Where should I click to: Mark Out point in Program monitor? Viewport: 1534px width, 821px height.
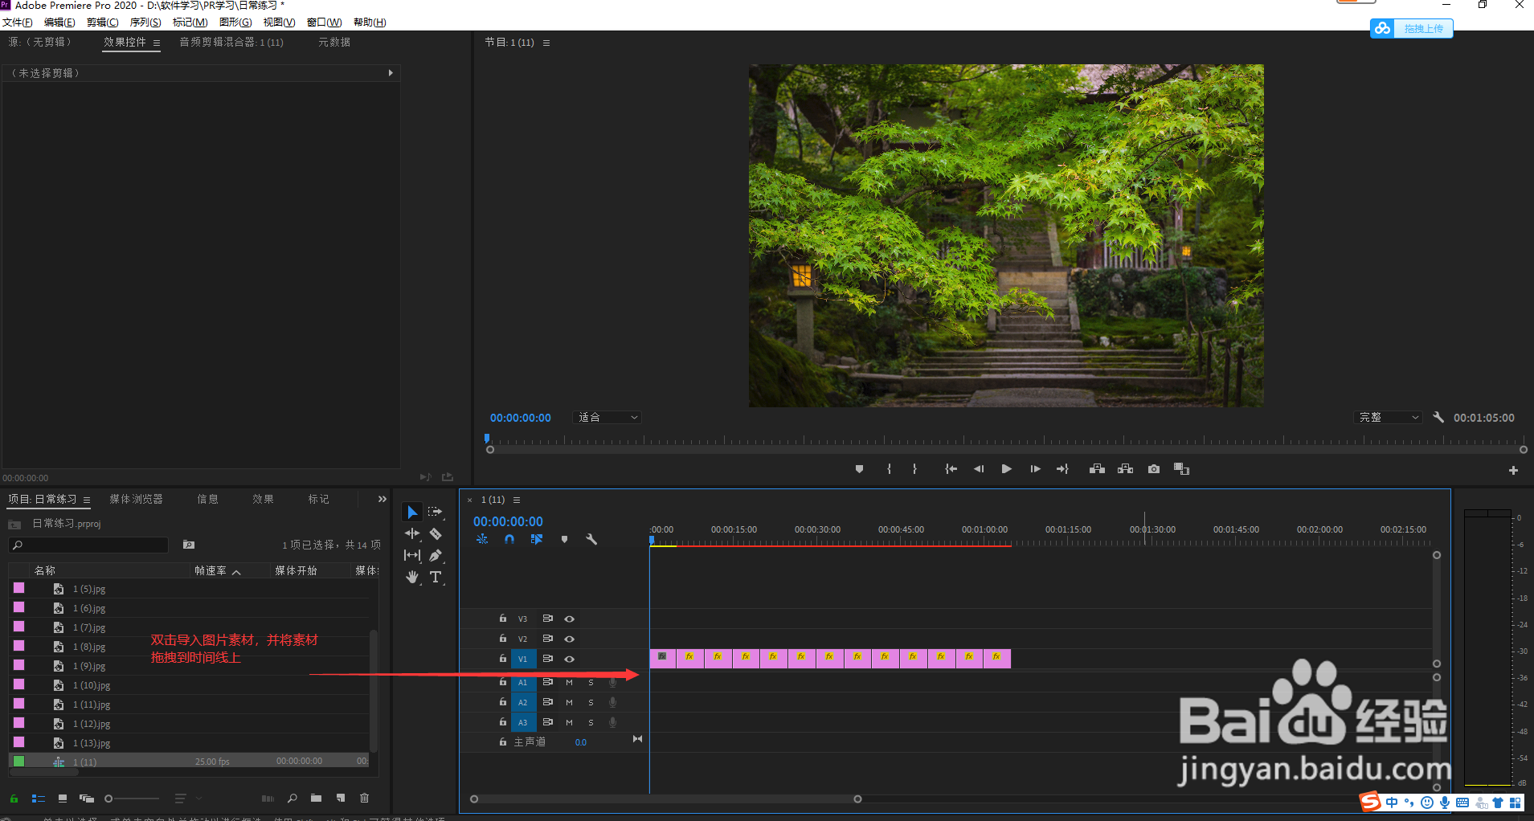tap(914, 469)
